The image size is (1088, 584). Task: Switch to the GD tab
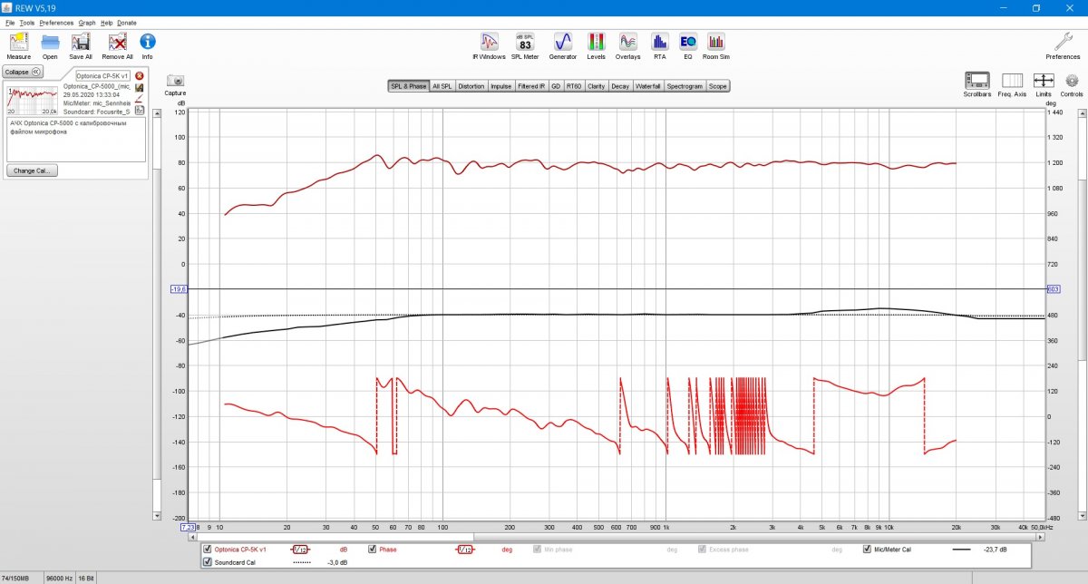(x=556, y=86)
